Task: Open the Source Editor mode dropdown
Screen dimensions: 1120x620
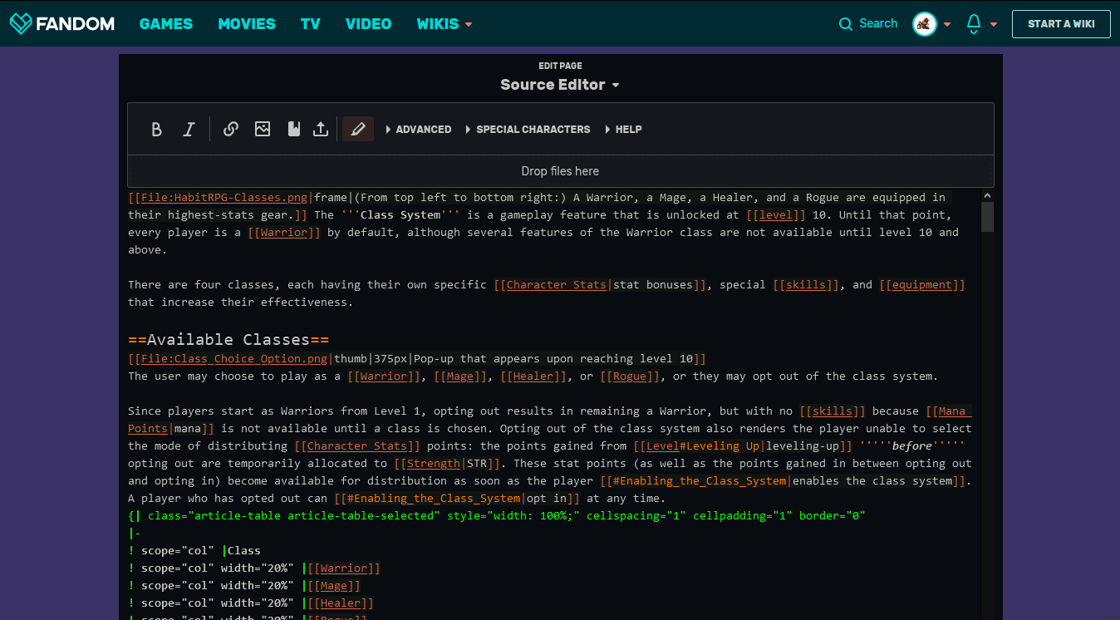Action: pyautogui.click(x=560, y=85)
